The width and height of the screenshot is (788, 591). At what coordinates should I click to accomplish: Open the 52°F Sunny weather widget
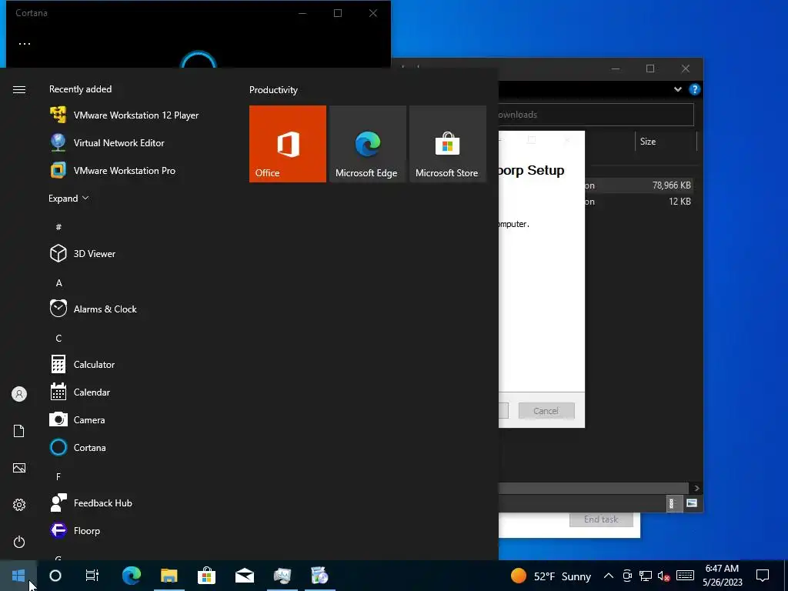pos(551,576)
